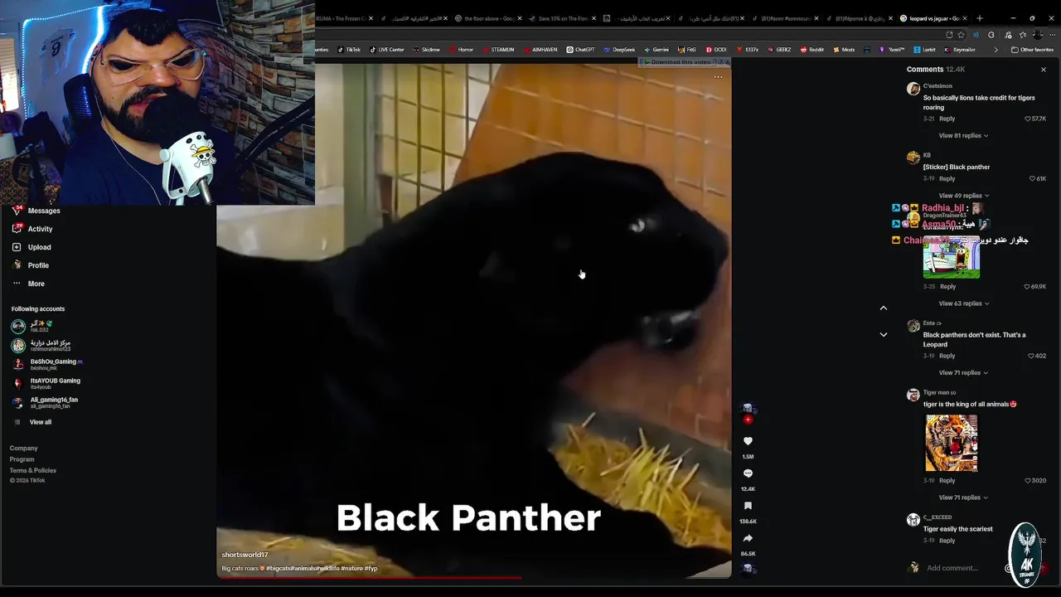Screen dimensions: 1061x597
Task: Open Profile in TikTok sidebar
Action: coord(38,265)
